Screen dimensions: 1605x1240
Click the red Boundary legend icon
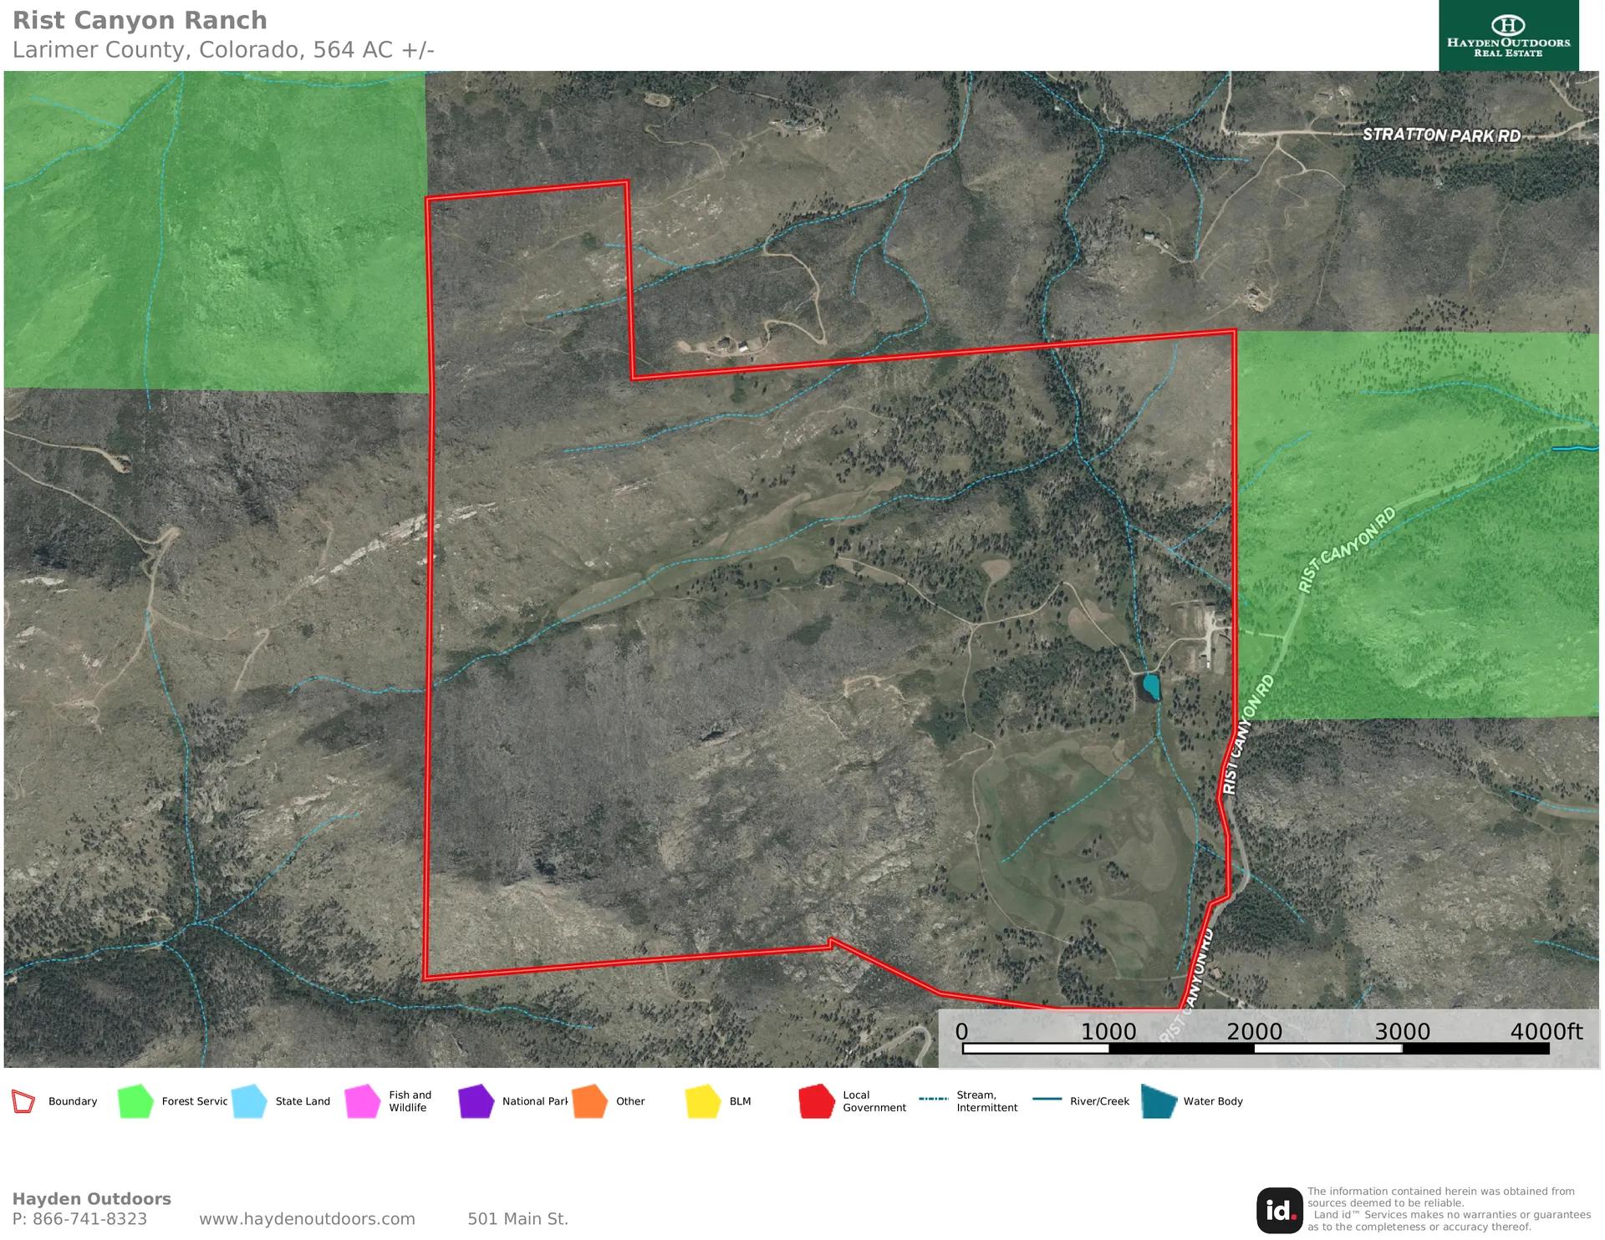coord(24,1101)
